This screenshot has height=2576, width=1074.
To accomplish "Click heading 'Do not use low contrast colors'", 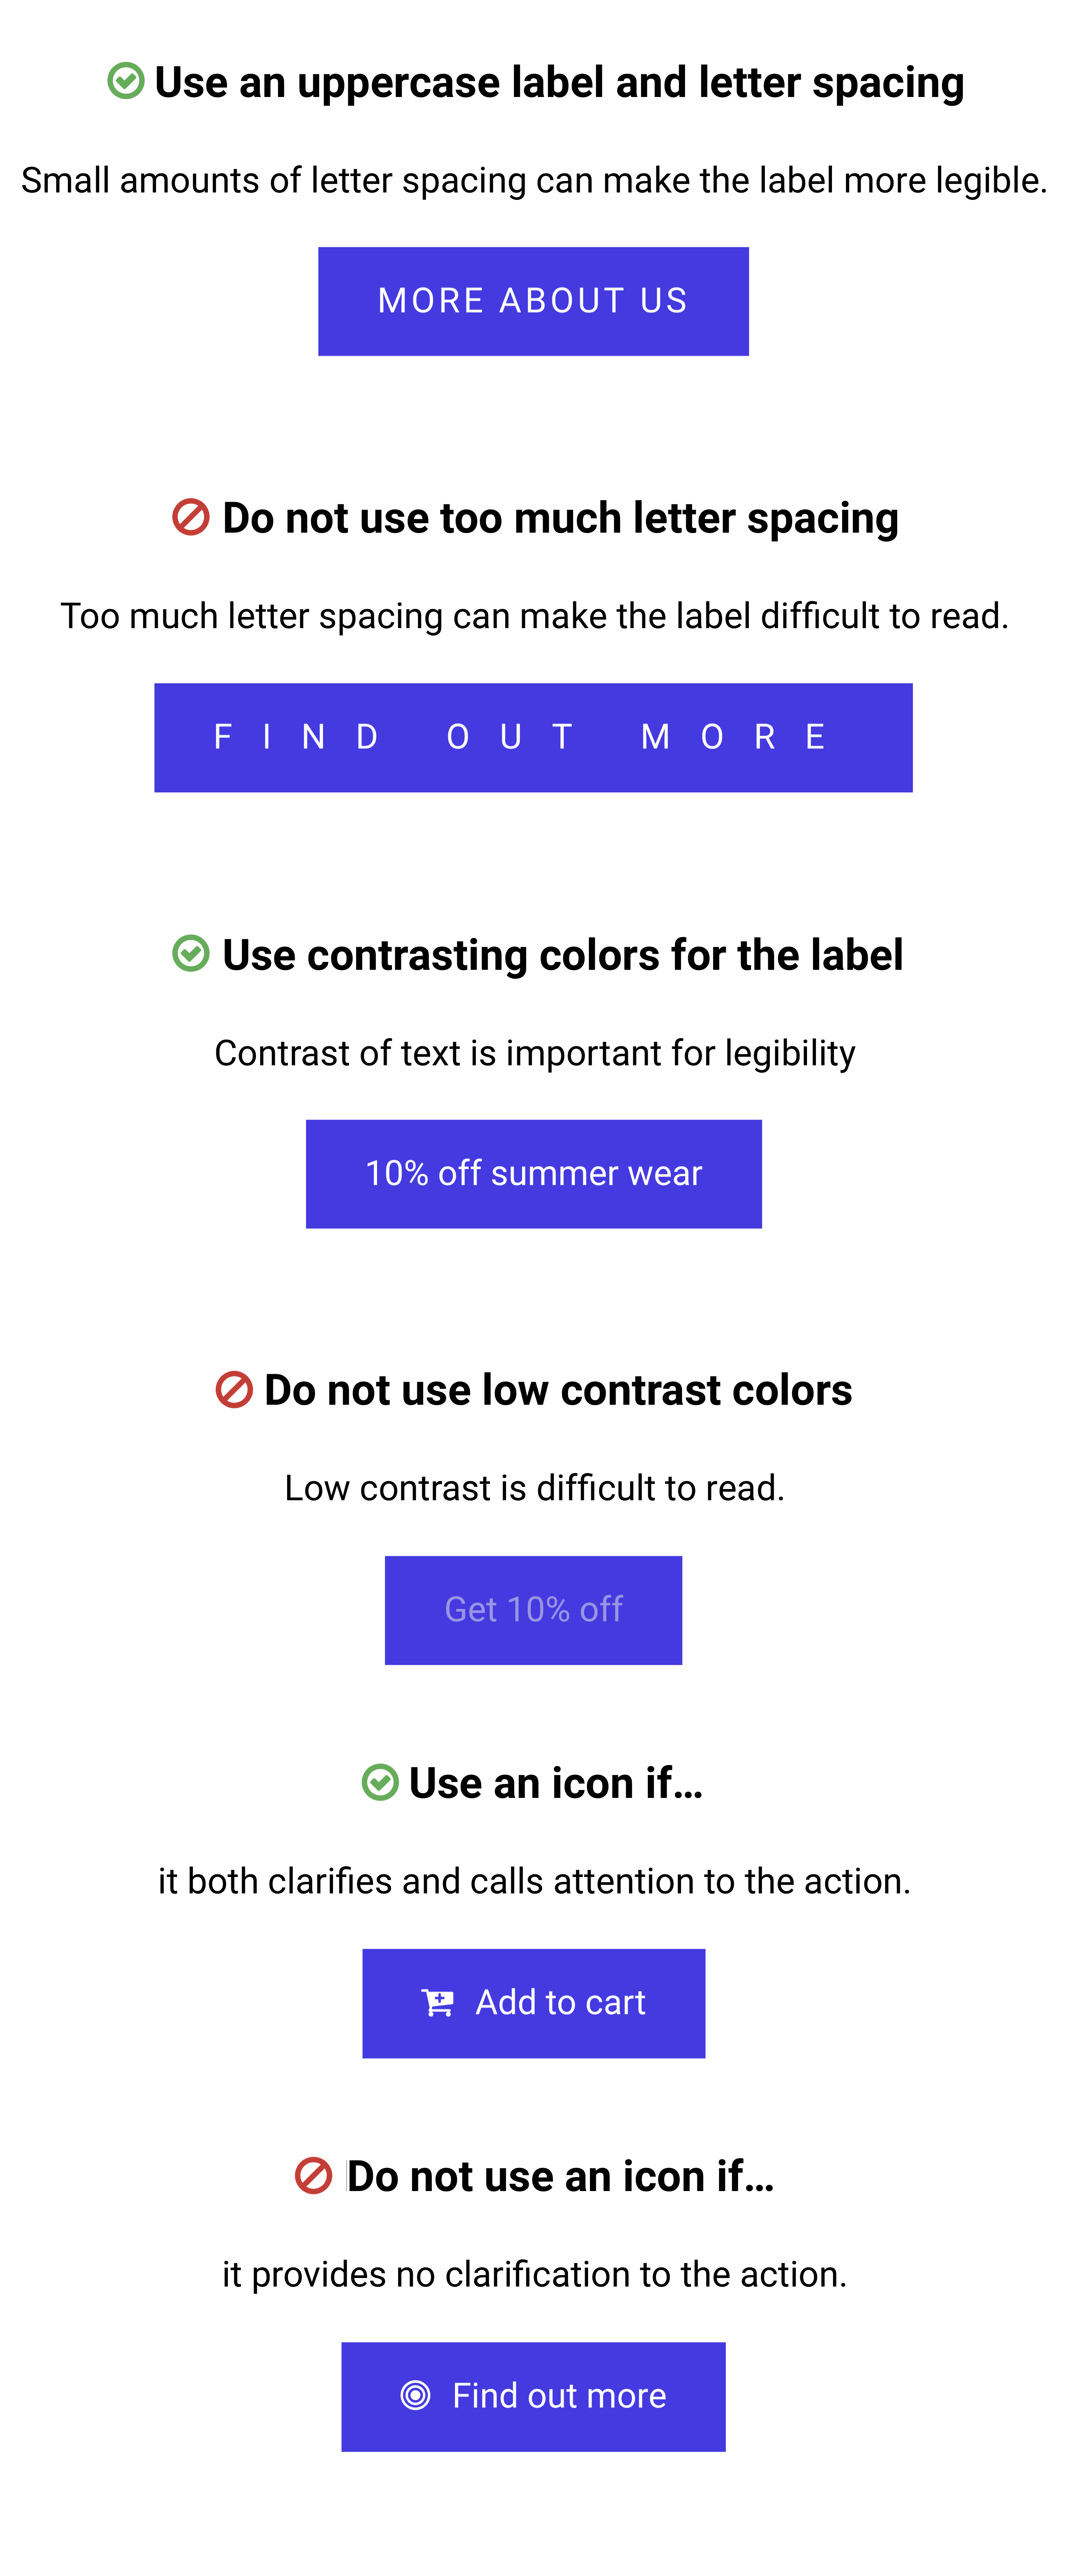I will tap(558, 1390).
